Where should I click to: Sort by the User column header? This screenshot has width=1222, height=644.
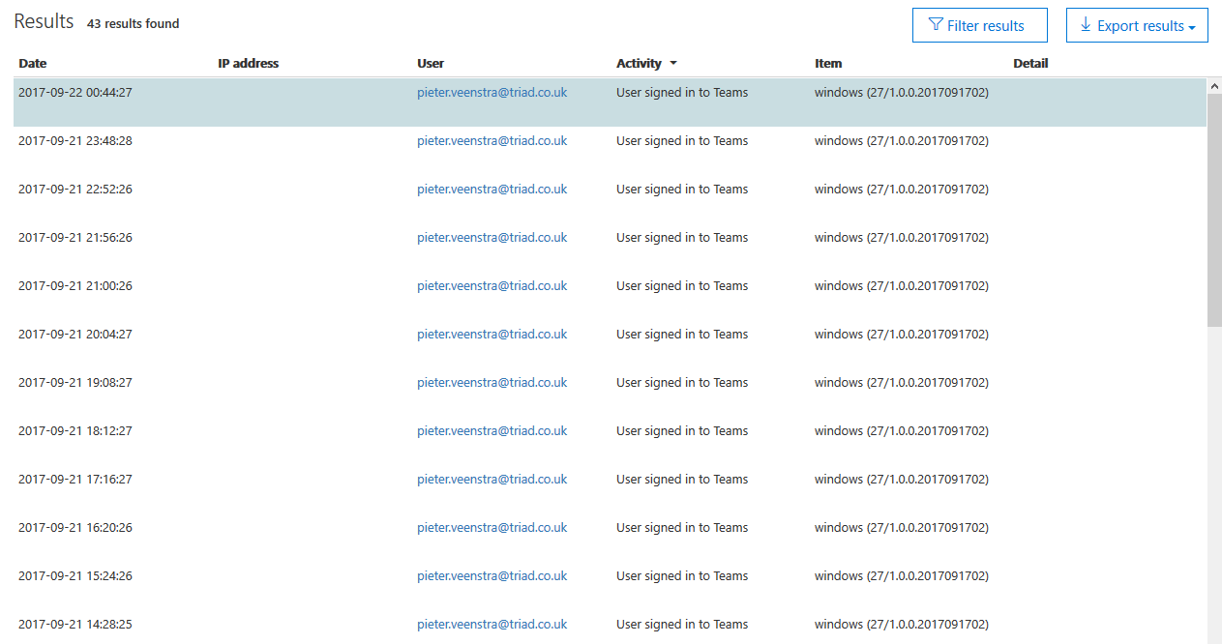(431, 64)
